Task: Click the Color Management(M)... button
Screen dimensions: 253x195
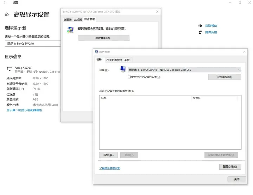Action: click(103, 38)
